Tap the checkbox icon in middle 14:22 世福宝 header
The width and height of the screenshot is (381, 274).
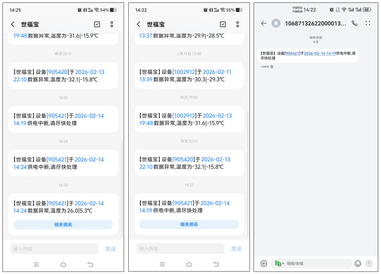(223, 24)
